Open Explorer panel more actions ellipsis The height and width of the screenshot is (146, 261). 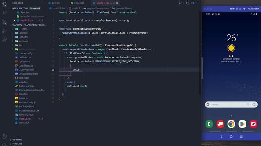[x=42, y=3]
